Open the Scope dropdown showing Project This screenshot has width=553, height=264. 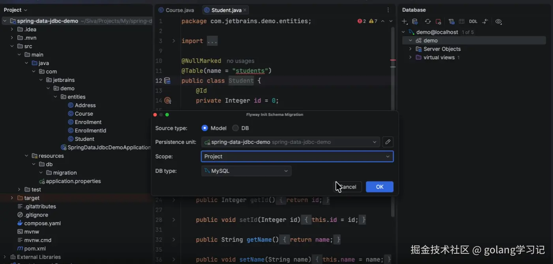point(297,157)
